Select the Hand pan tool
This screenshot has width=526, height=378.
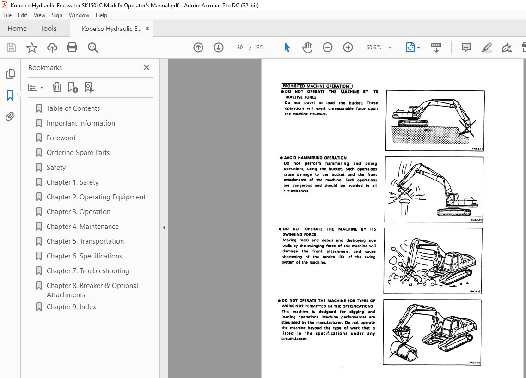pos(307,48)
